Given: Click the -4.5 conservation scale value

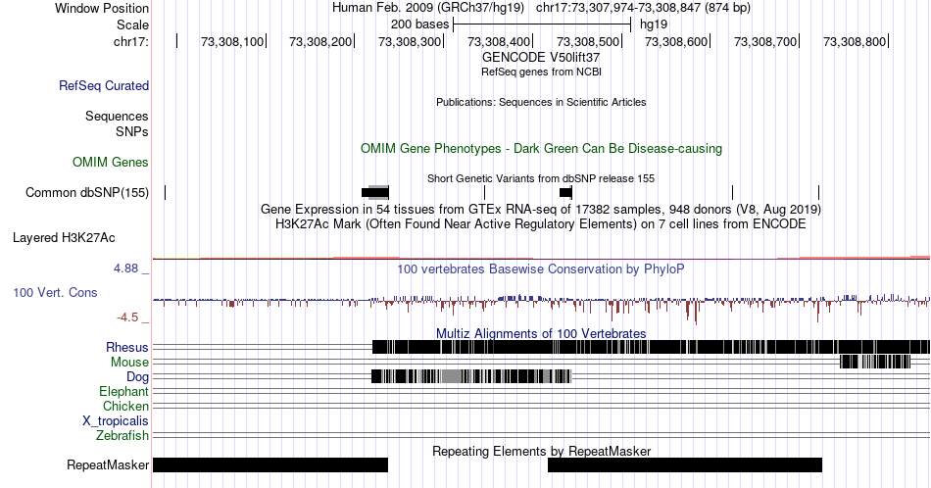Looking at the screenshot, I should pos(127,317).
